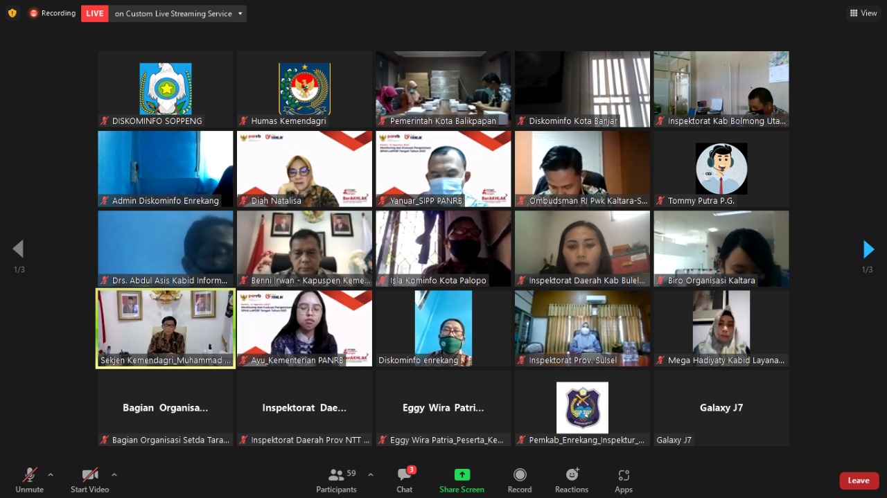Screen dimensions: 887x498
Task: Click the green Share Screen icon
Action: click(x=462, y=475)
